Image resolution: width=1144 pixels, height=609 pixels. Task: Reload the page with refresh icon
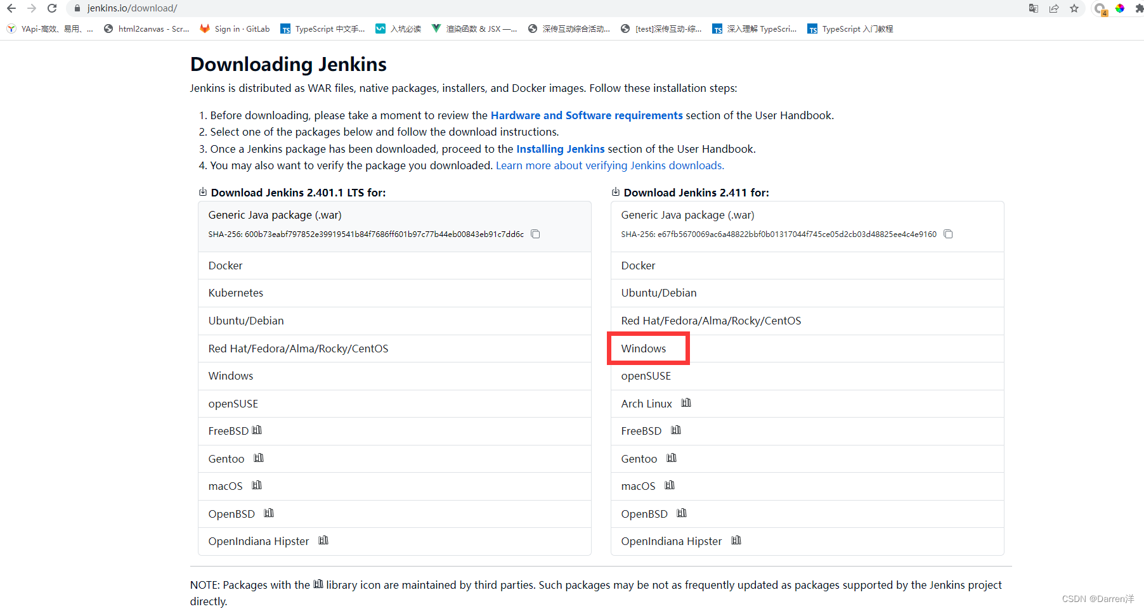tap(52, 8)
